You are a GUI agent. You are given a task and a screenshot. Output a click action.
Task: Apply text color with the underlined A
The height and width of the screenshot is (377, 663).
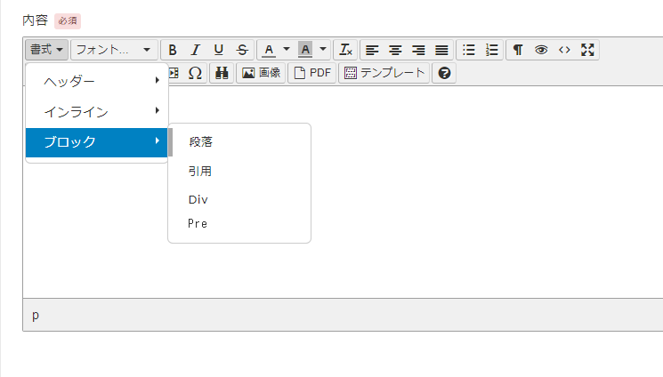[269, 50]
